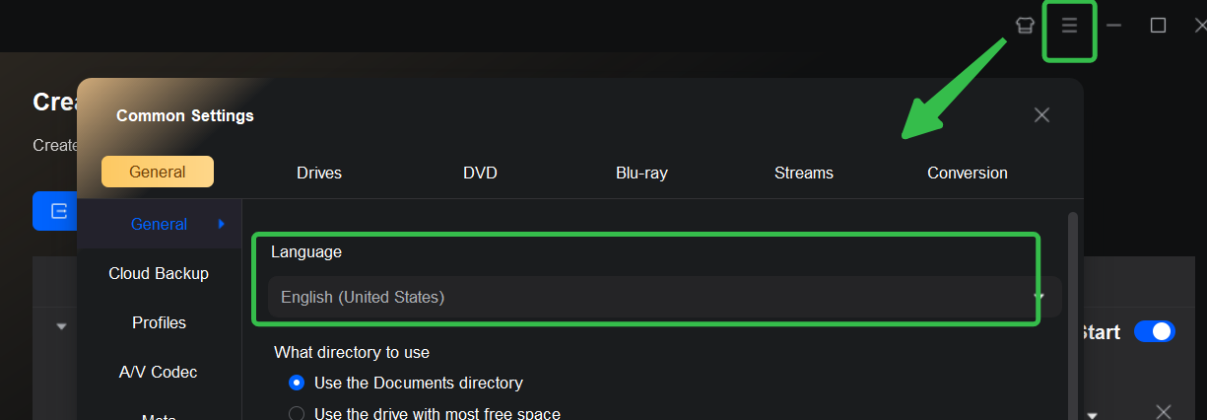Switch to the Drives tab
This screenshot has height=420, width=1207.
tap(319, 173)
